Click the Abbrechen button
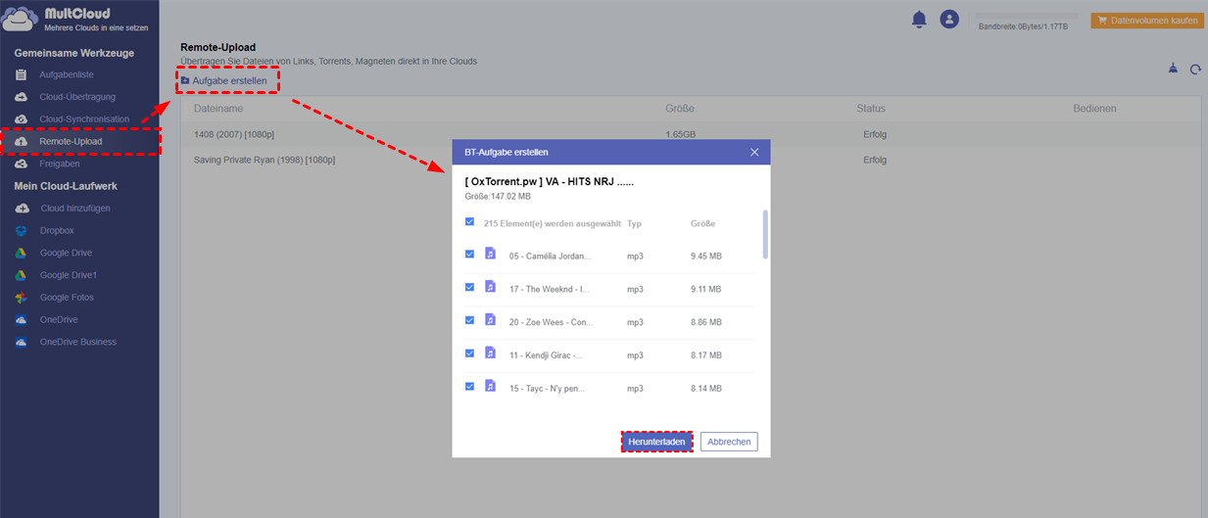Screen dimensions: 1208x518 (x=729, y=442)
